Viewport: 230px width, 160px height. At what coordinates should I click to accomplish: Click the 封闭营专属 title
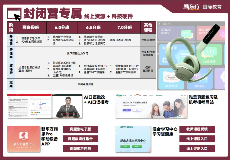pyautogui.click(x=53, y=13)
